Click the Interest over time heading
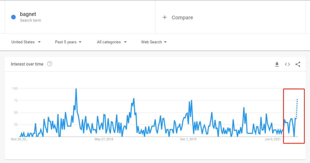This screenshot has height=163, width=310. point(27,64)
